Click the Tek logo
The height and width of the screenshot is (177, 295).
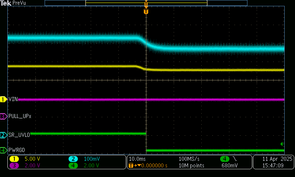[6, 3]
